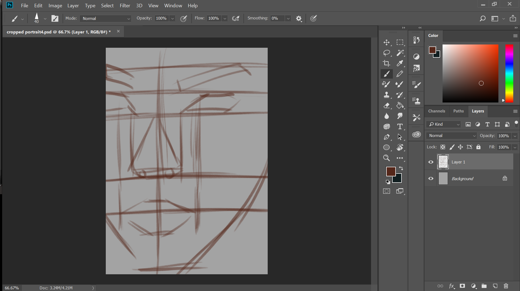Viewport: 520px width, 291px height.
Task: Open the Image menu
Action: click(x=55, y=5)
